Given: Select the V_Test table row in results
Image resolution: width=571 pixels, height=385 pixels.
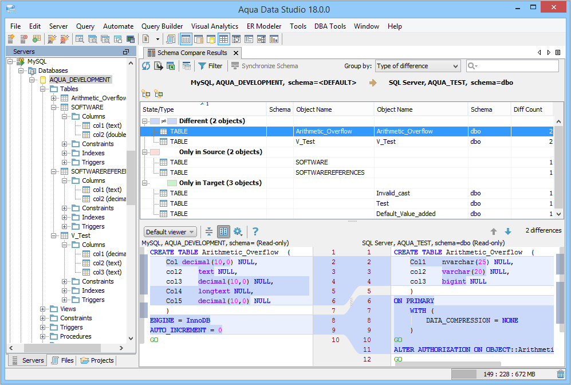Looking at the screenshot, I should (x=346, y=142).
